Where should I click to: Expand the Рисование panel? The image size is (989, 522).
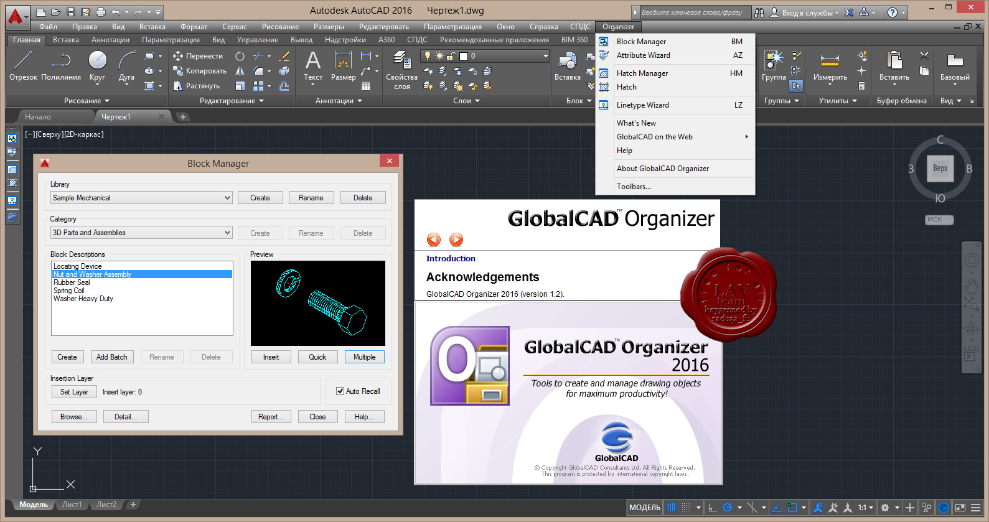(87, 101)
